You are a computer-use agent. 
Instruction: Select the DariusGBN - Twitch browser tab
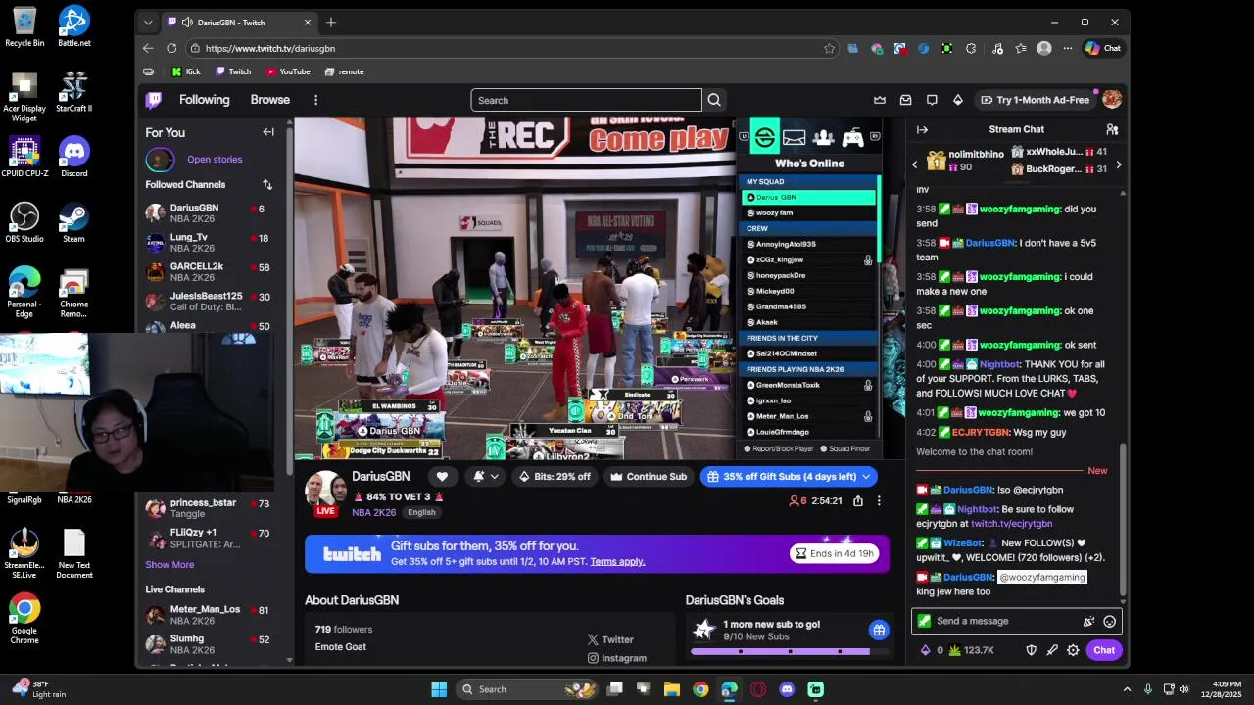240,23
